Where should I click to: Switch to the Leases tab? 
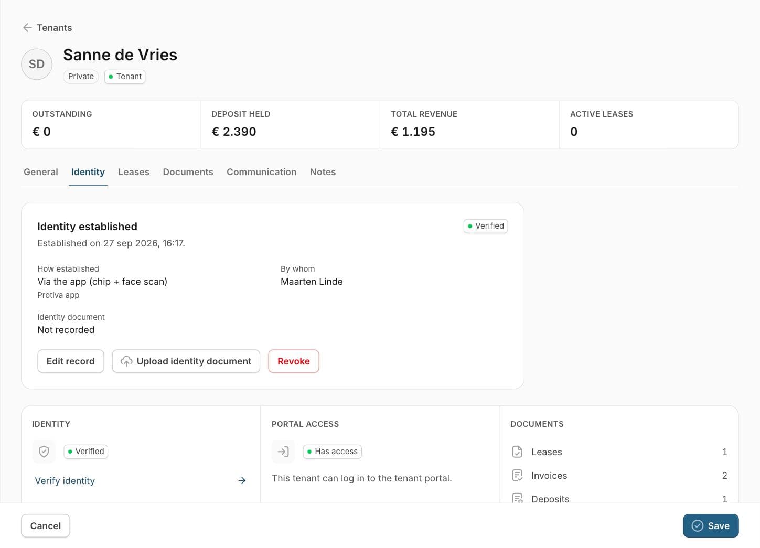coord(134,172)
